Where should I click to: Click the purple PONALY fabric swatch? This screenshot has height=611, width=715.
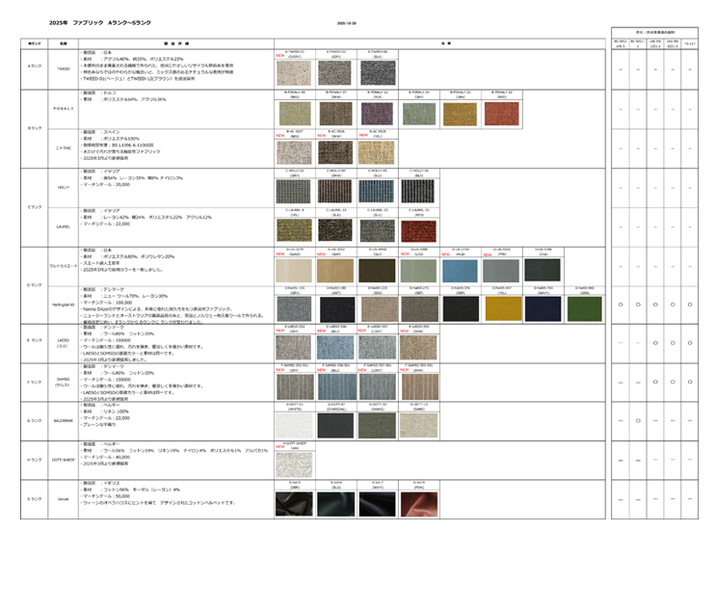[x=378, y=114]
